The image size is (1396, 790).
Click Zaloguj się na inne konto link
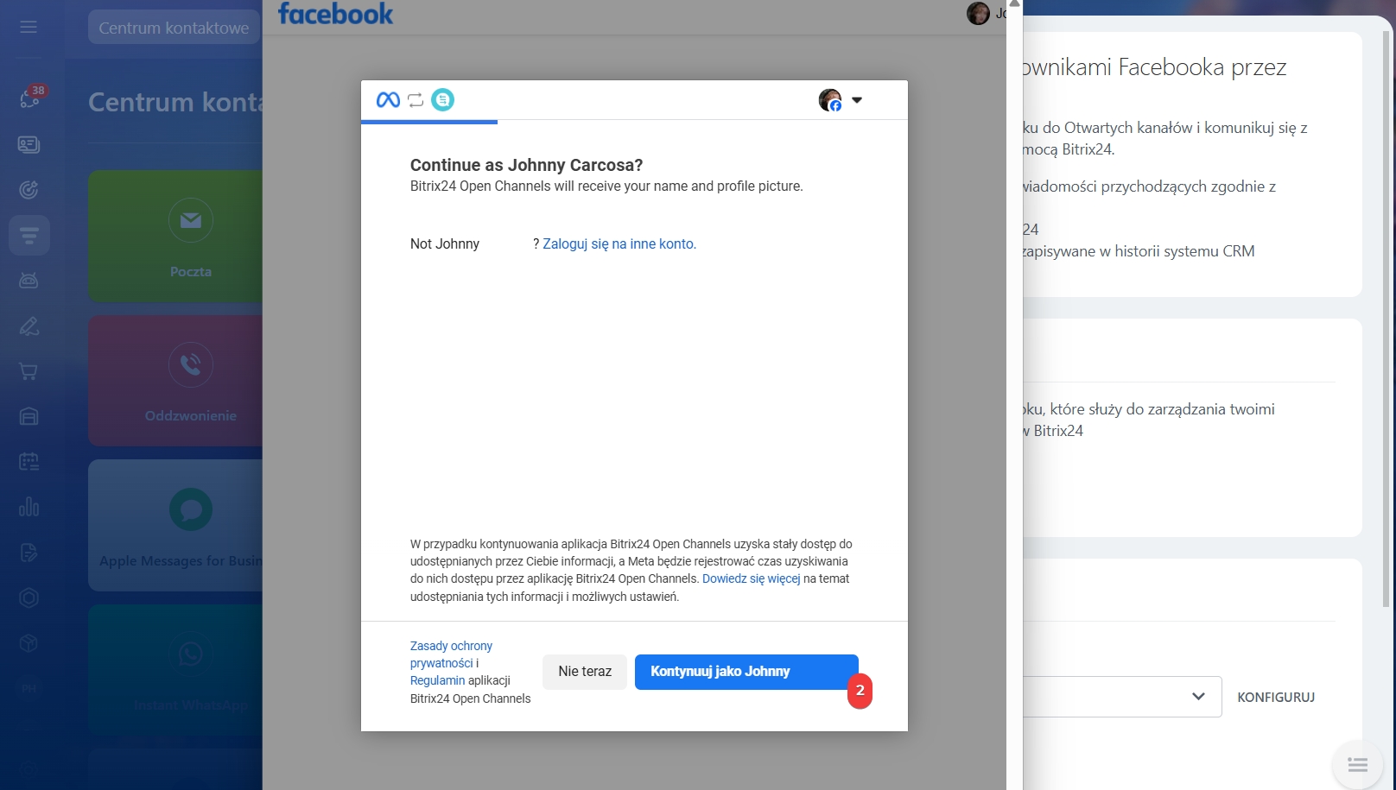(619, 244)
